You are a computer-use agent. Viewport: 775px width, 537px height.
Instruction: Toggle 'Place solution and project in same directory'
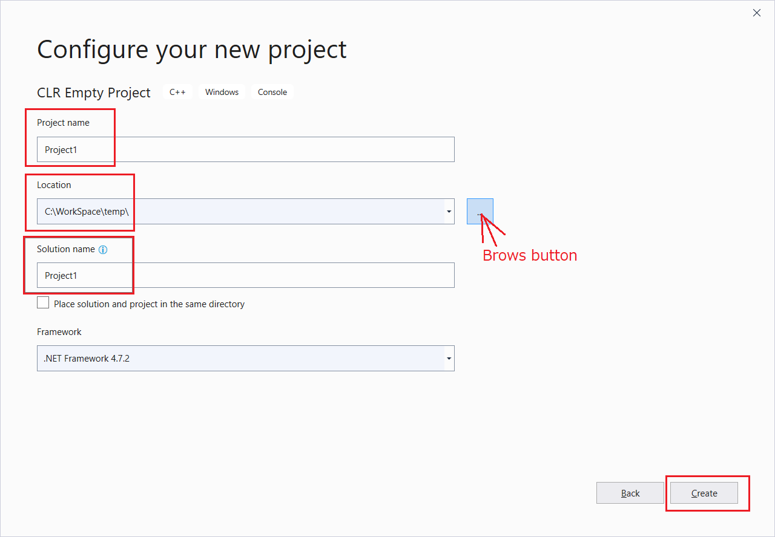click(x=43, y=303)
